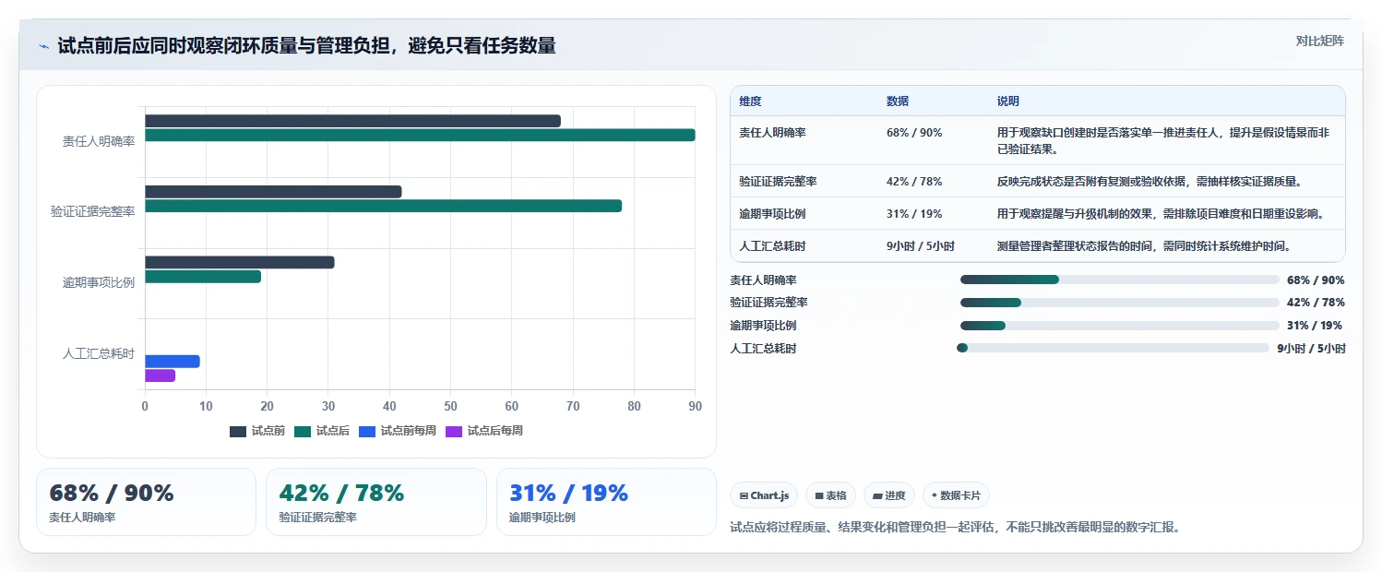This screenshot has width=1382, height=572.
Task: Click the 数据卡片 tag chip
Action: 956,495
